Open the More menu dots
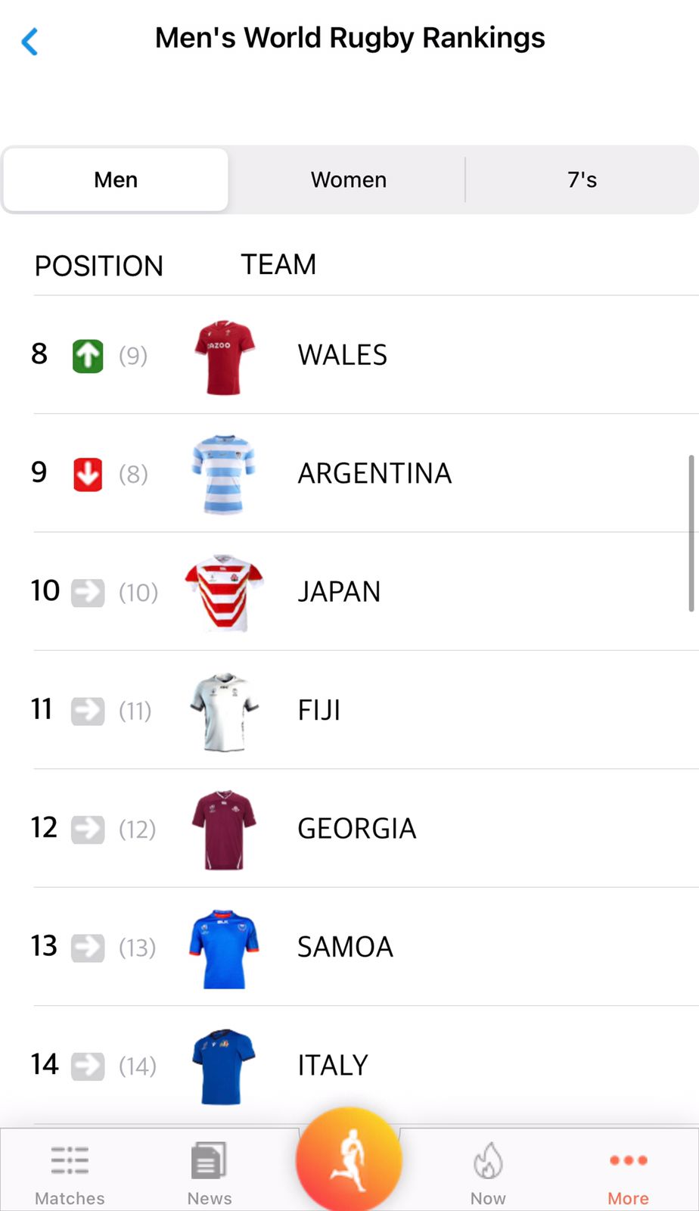699x1211 pixels. [x=628, y=1160]
